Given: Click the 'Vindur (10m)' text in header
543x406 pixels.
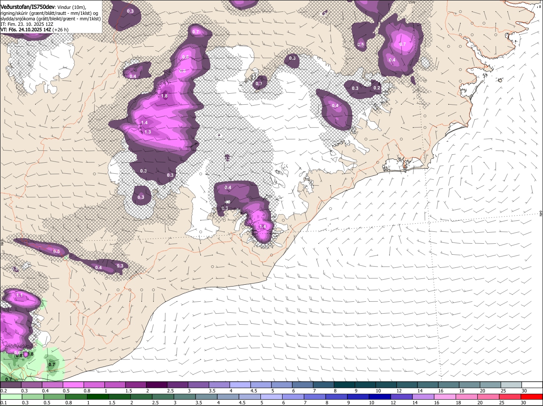Looking at the screenshot, I should click(x=72, y=8).
